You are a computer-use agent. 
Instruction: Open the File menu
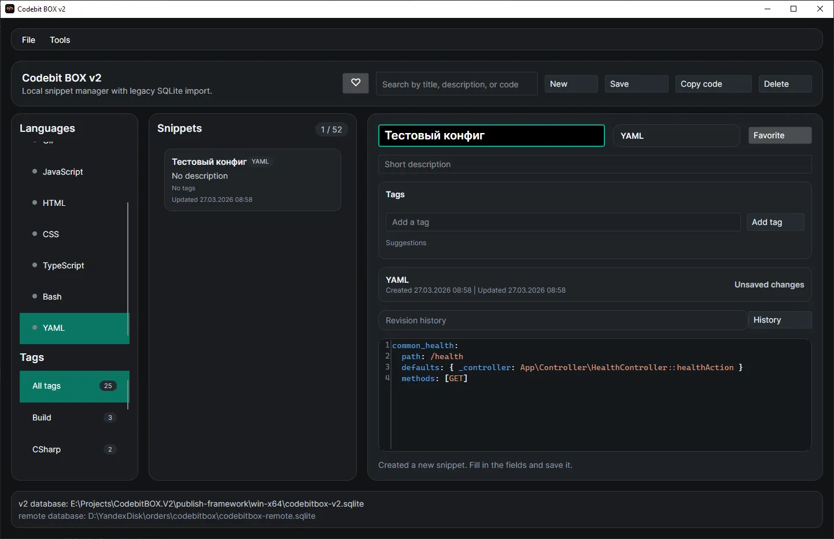28,40
